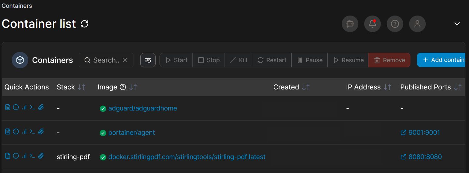Open table settings columns icon button

[148, 60]
